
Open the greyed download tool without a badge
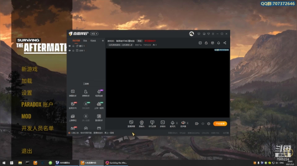click(x=86, y=118)
